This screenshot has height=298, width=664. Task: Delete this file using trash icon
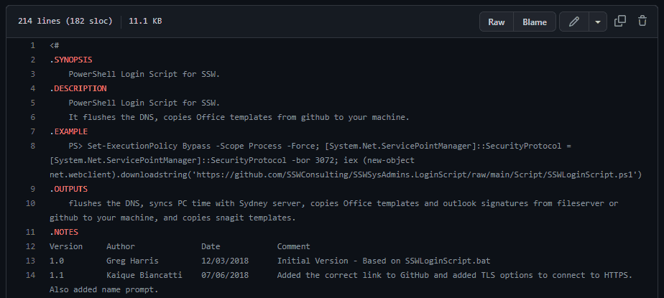[x=642, y=22]
